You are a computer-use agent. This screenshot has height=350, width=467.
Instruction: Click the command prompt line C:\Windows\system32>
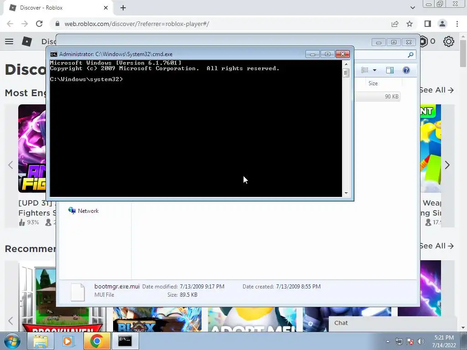86,79
